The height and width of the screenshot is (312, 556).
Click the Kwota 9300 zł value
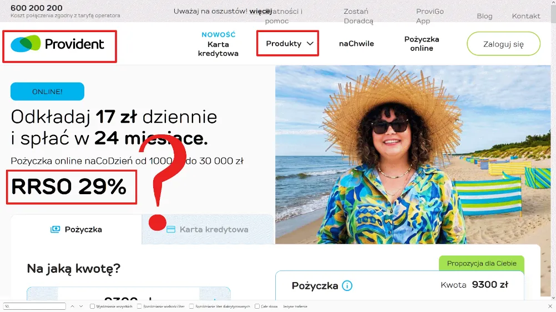pos(474,284)
